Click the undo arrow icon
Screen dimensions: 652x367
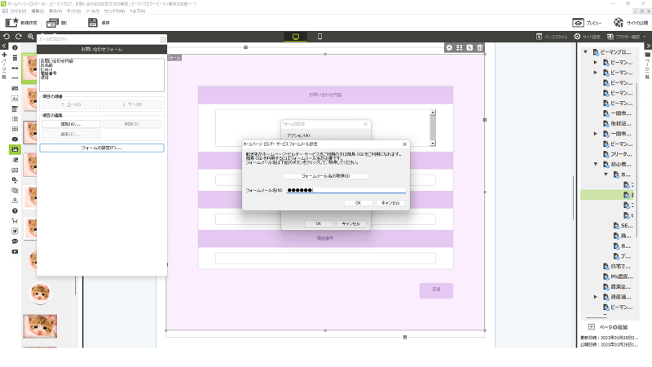7,37
